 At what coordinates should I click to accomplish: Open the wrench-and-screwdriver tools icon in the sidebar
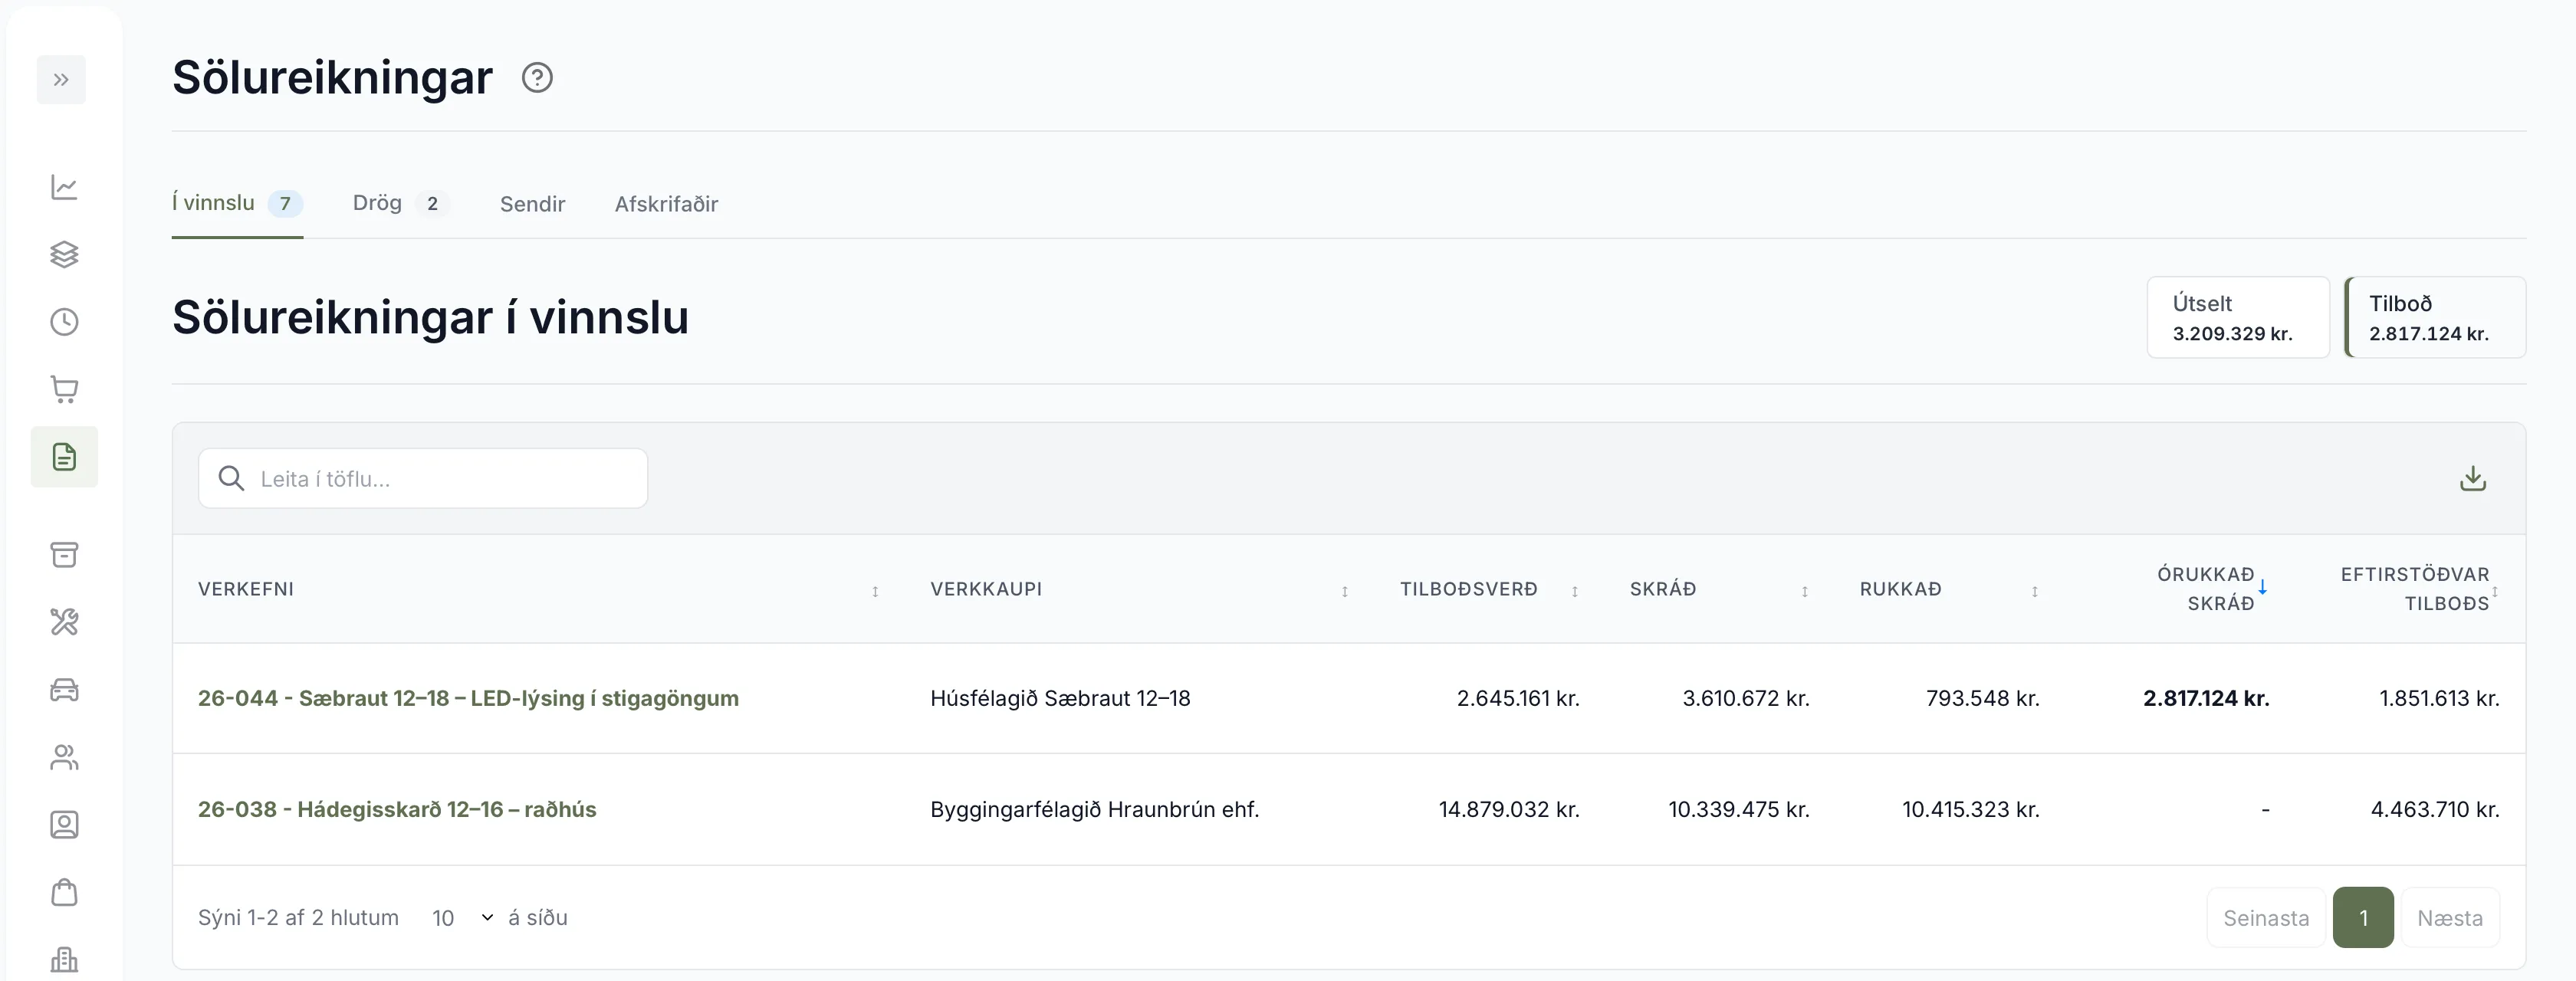click(x=64, y=622)
